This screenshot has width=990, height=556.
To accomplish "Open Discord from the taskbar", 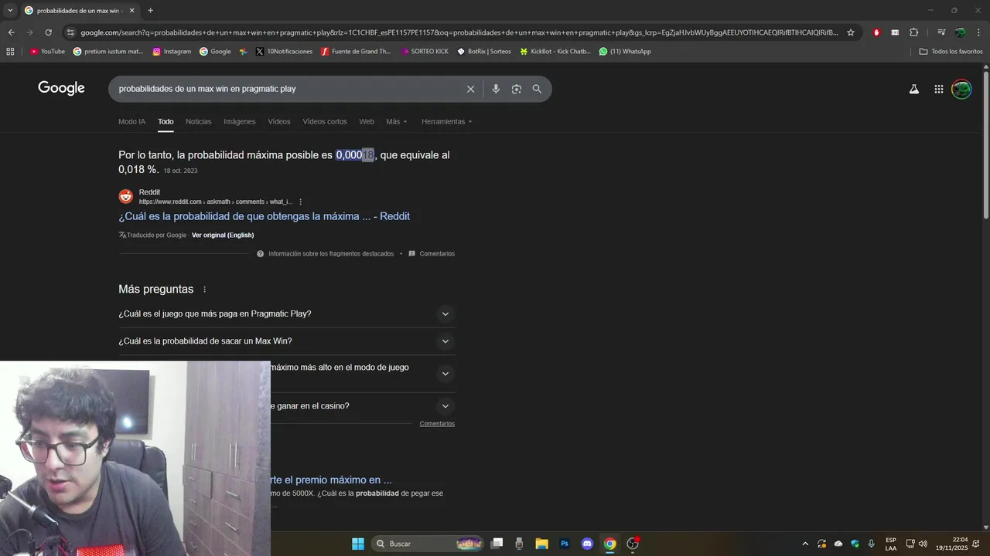I will coord(587,544).
